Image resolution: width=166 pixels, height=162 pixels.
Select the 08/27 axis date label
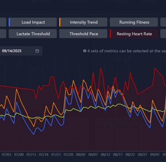(x=143, y=154)
